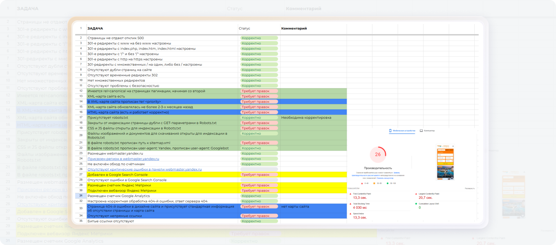Screen dimensions: 556x245
Task: Open empty status chip for Google Search Console errors
Action: coord(259,180)
